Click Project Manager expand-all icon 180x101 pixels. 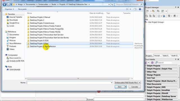pos(150,16)
